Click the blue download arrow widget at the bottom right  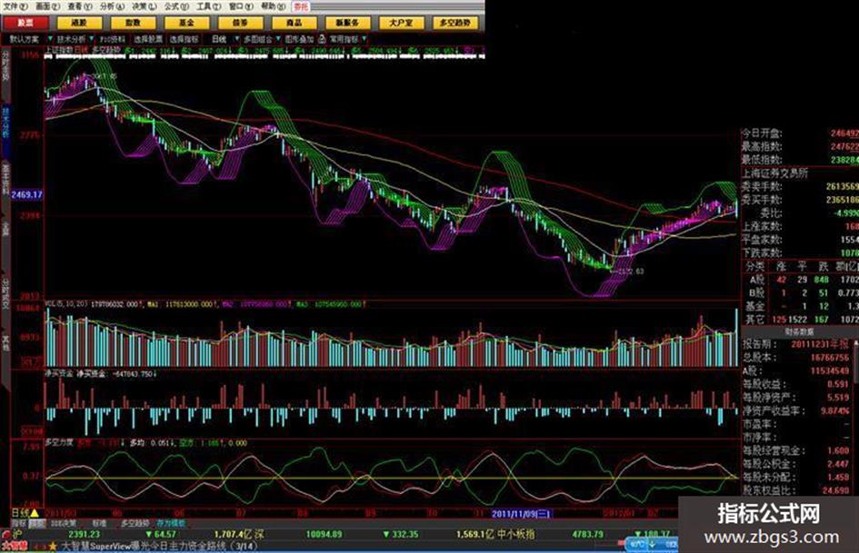click(x=653, y=545)
